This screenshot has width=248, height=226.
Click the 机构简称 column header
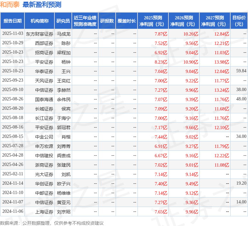pyautogui.click(x=40, y=21)
